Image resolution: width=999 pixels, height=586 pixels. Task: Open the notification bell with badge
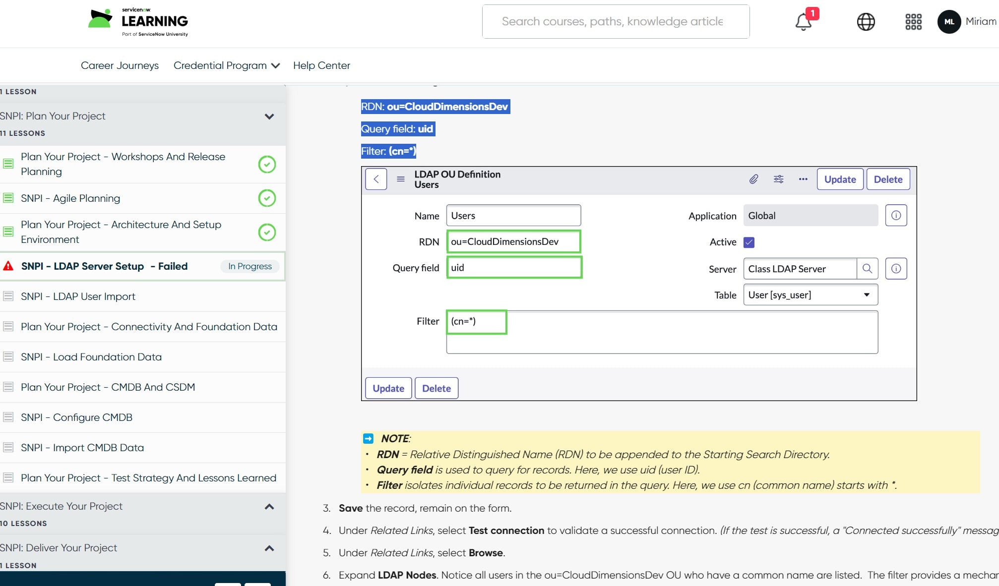(x=803, y=22)
